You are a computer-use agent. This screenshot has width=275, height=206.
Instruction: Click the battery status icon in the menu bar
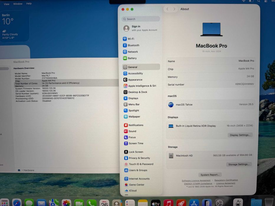point(251,1)
